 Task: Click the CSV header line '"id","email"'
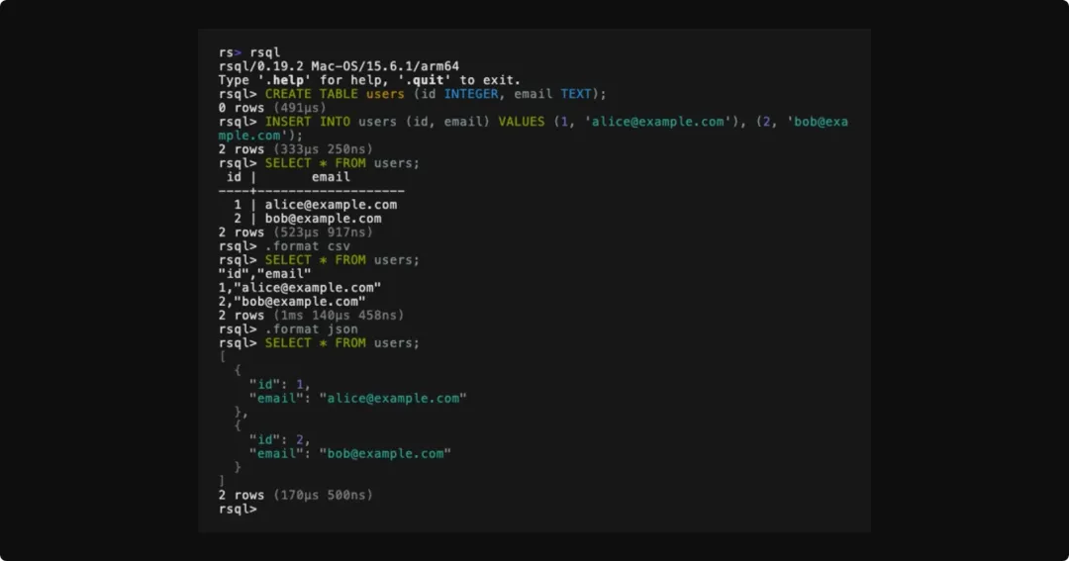point(264,274)
